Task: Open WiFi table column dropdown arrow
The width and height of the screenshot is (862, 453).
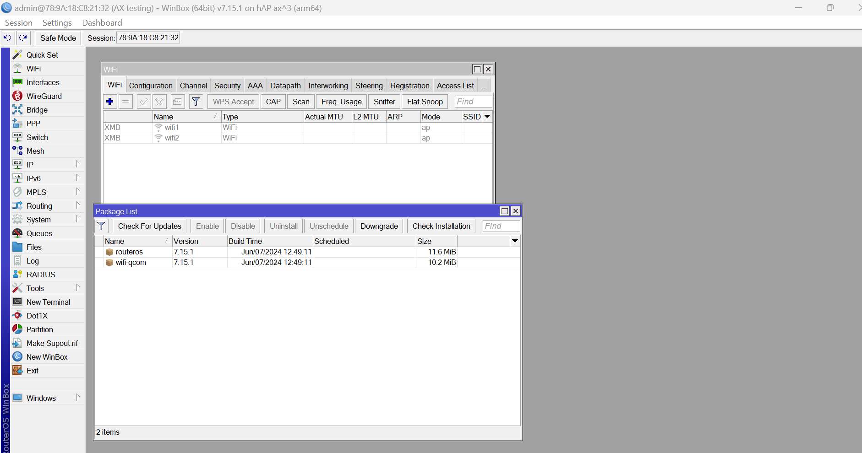Action: coord(487,117)
